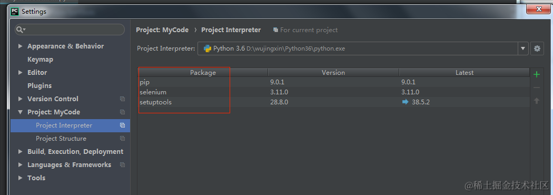The height and width of the screenshot is (195, 553).
Task: Click the PyCharm icon in the title bar
Action: coord(15,11)
